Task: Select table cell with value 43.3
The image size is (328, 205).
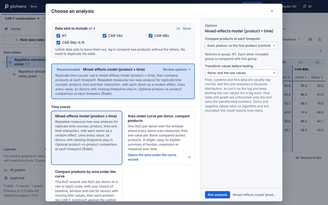Action: click(x=317, y=130)
